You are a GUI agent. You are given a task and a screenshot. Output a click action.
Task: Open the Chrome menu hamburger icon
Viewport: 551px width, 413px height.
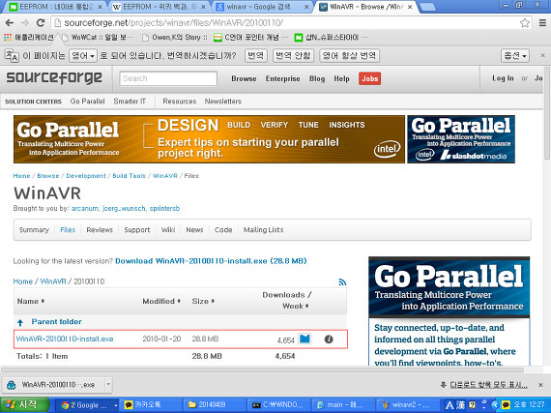[x=542, y=23]
